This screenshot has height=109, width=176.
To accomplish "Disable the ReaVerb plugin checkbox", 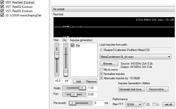I will pyautogui.click(x=2, y=2).
